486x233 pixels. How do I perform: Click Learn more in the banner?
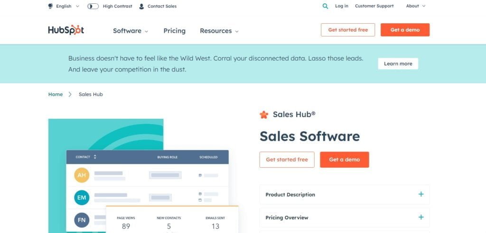398,64
